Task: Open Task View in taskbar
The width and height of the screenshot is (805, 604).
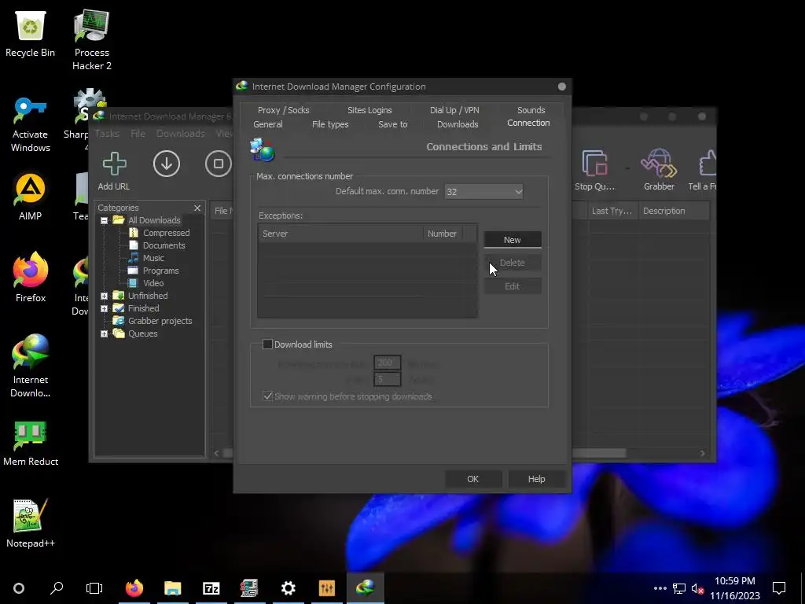Action: [x=94, y=588]
